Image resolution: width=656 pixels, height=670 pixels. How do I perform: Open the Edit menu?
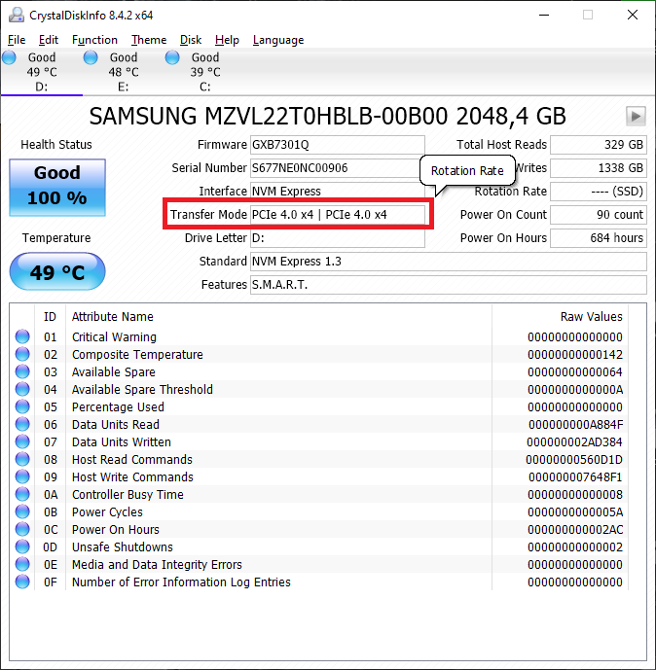(x=49, y=40)
